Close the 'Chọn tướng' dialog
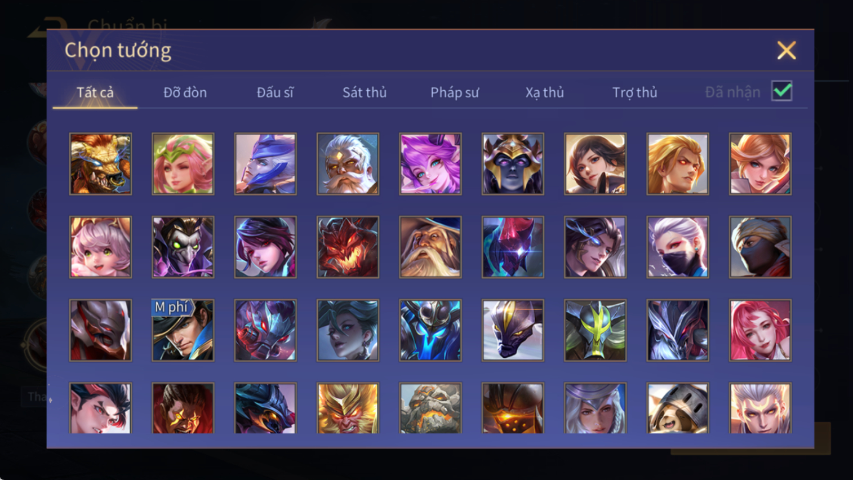The width and height of the screenshot is (853, 480). coord(787,50)
